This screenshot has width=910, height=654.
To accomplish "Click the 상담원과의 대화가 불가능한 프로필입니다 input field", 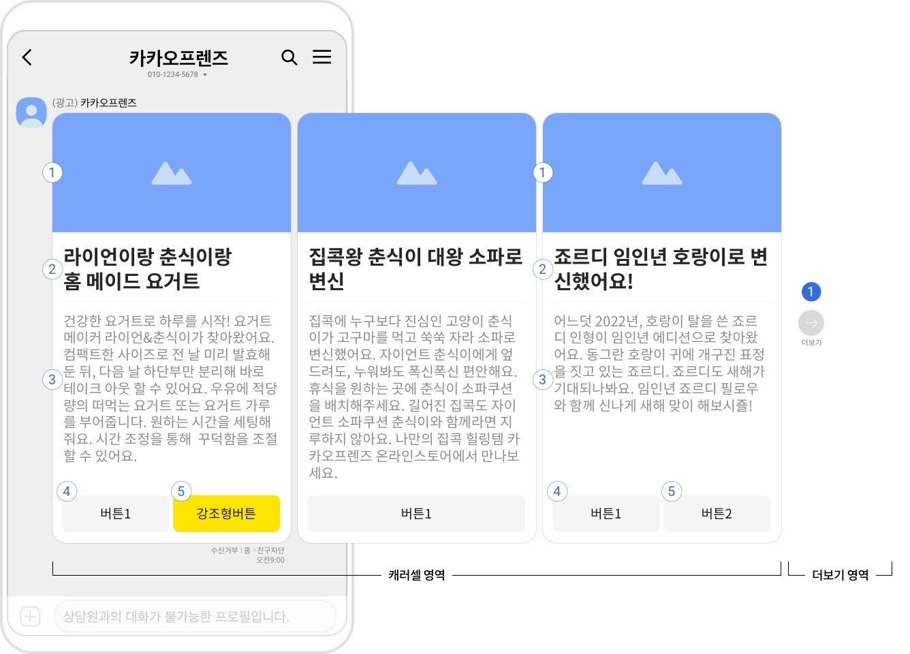I will click(195, 617).
